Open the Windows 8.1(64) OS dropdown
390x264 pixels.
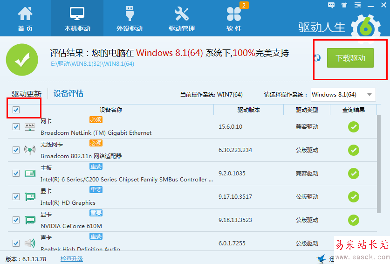pos(343,95)
